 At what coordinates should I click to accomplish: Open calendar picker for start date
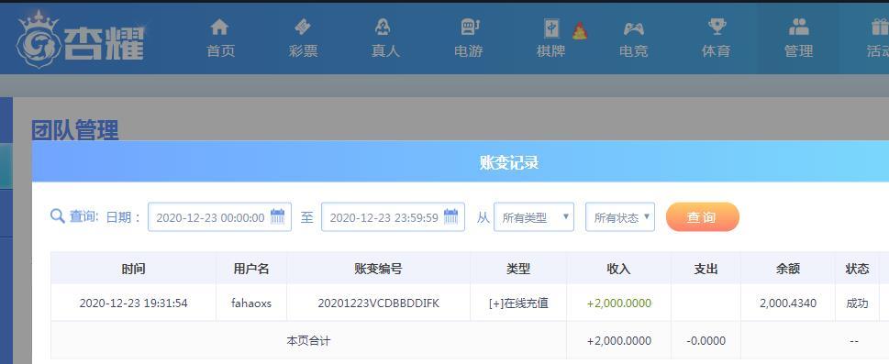click(x=277, y=216)
